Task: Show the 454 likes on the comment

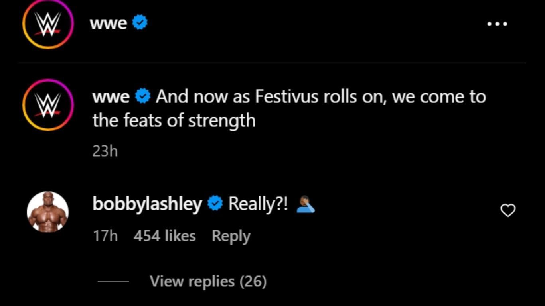Action: point(164,236)
